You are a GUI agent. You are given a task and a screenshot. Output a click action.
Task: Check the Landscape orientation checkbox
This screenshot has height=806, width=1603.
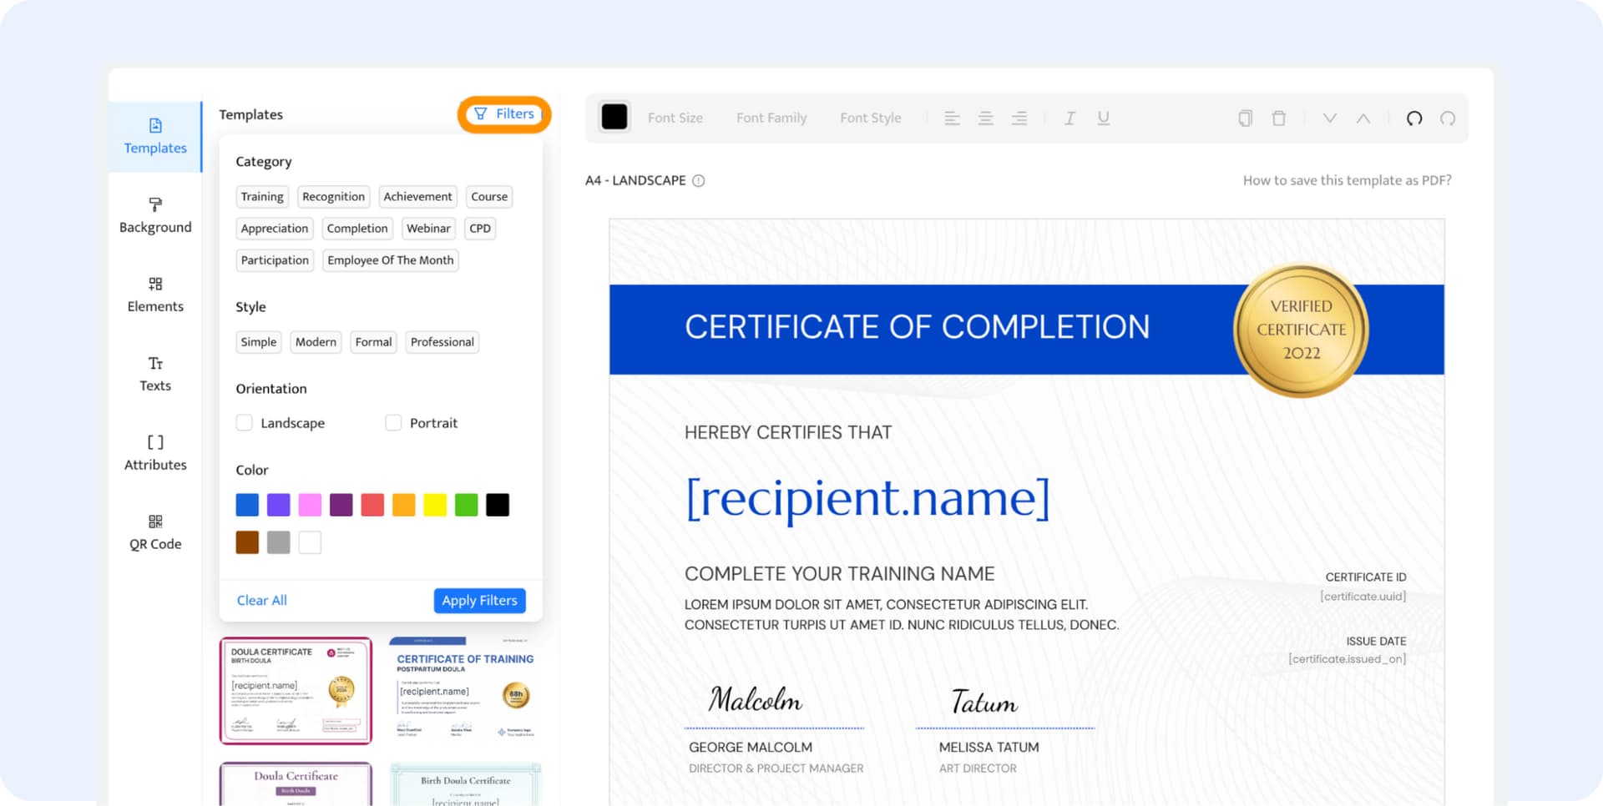click(x=245, y=423)
